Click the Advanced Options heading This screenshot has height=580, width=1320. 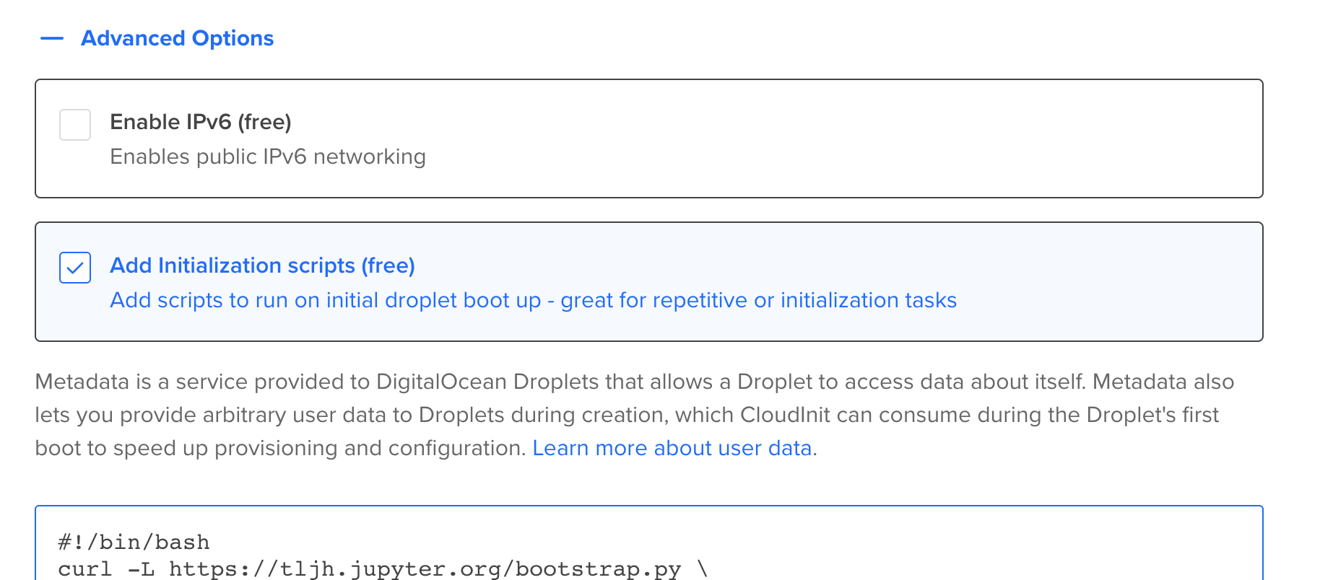pos(177,38)
